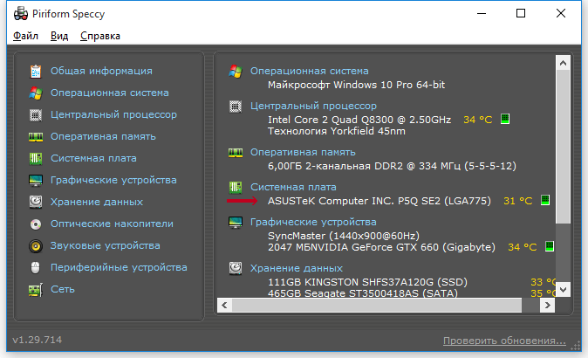Open the Сеть network icon in sidebar

click(36, 289)
